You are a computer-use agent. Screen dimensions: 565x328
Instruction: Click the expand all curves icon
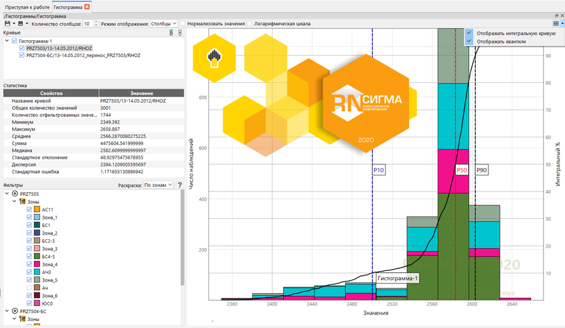pyautogui.click(x=171, y=33)
